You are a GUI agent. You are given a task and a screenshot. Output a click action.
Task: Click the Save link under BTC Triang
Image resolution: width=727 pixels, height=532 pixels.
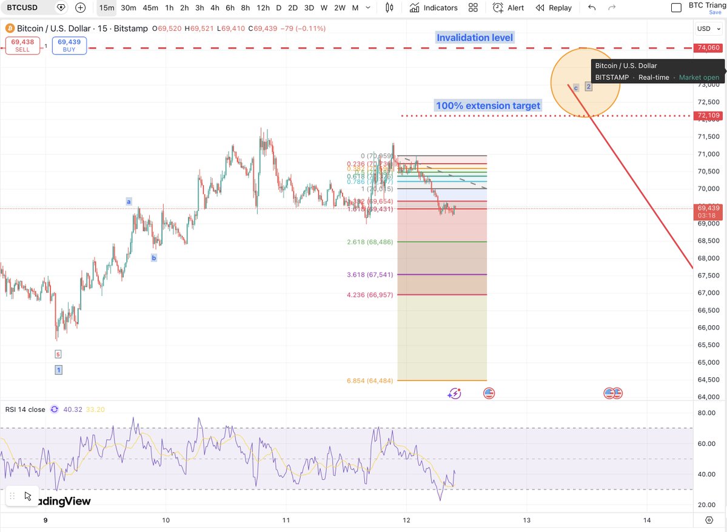click(715, 12)
